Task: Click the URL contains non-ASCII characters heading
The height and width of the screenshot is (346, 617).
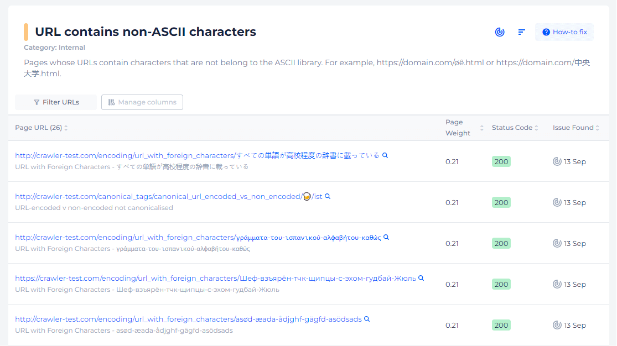Action: tap(146, 32)
